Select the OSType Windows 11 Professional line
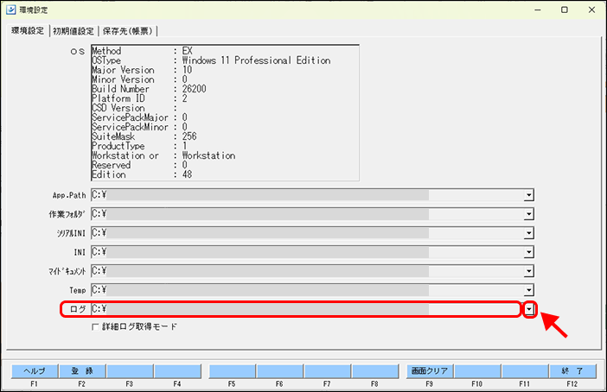 click(x=211, y=60)
